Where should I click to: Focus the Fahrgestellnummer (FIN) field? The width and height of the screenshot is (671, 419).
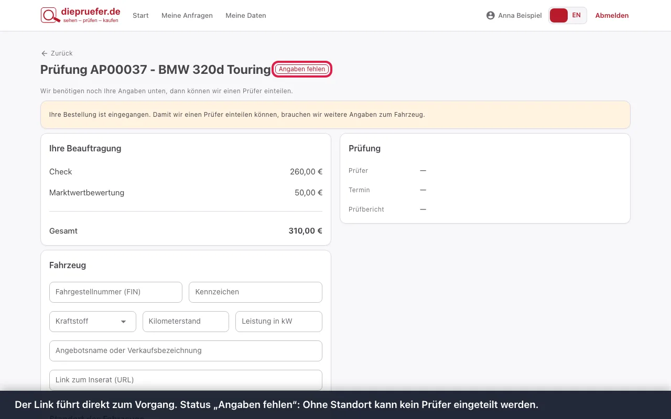[x=116, y=292]
